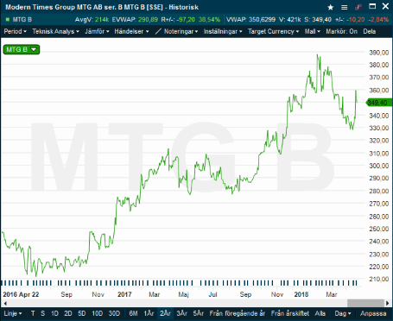Viewport: 393px width, 321px height.
Task: Toggle Markör: On setting
Action: (341, 31)
